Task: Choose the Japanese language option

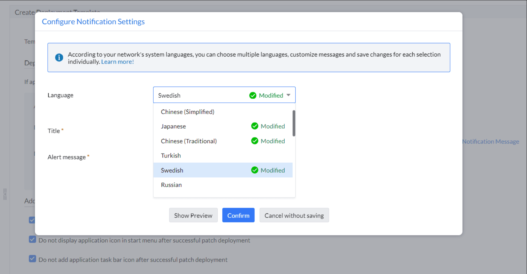Action: pyautogui.click(x=173, y=126)
